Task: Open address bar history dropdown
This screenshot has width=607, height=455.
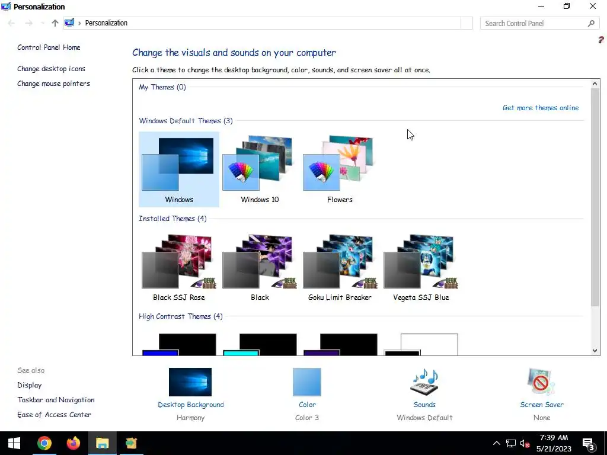Action: [467, 23]
